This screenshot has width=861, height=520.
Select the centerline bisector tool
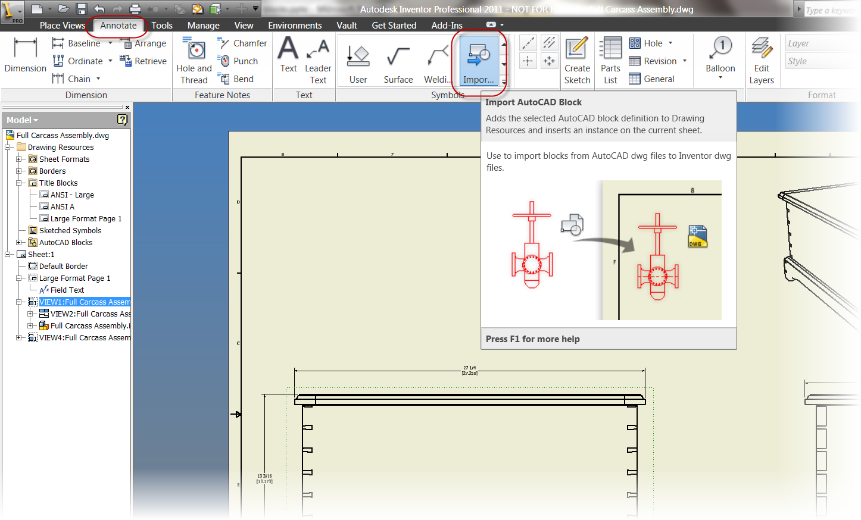(x=549, y=43)
